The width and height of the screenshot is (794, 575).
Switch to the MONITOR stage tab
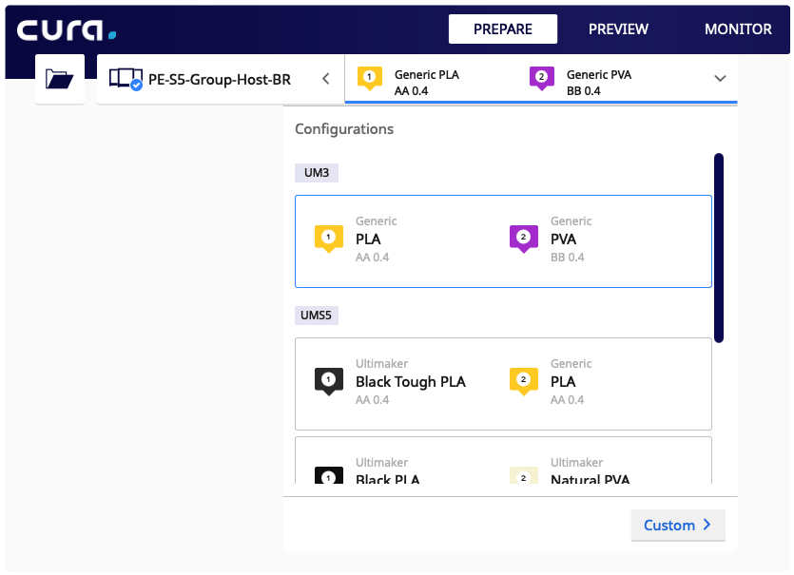[x=738, y=29]
